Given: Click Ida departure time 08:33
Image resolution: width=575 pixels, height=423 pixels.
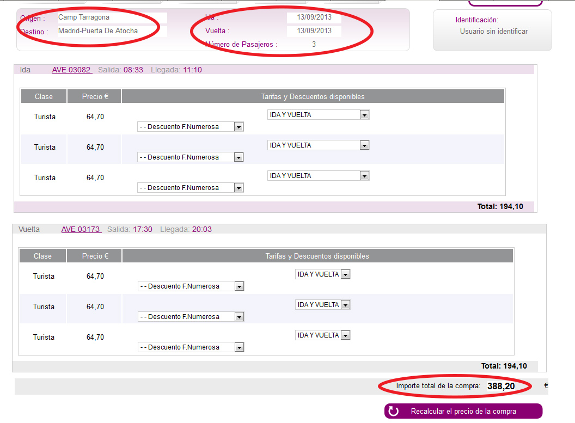Looking at the screenshot, I should pyautogui.click(x=133, y=70).
